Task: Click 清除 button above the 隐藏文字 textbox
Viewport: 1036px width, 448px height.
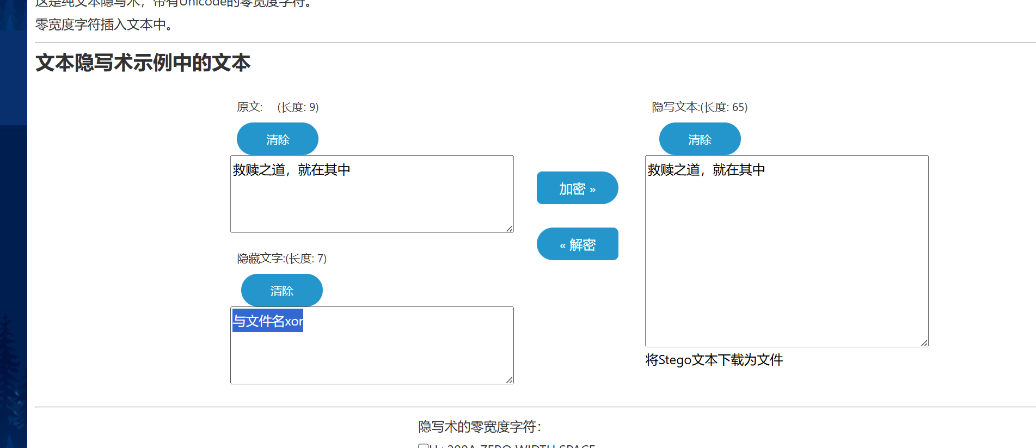Action: click(x=281, y=291)
